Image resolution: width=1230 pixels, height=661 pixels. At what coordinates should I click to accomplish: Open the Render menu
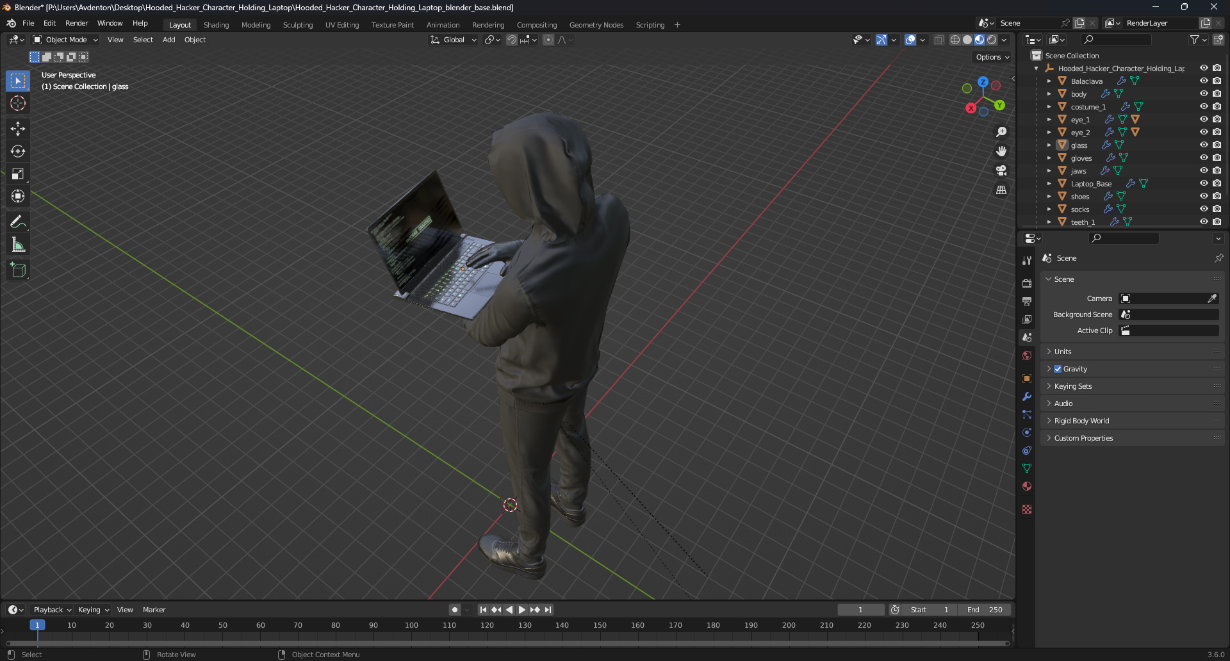point(76,23)
